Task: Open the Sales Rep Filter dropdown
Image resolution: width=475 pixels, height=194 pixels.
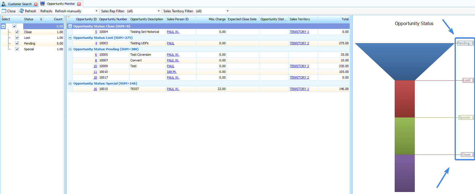Action: point(159,11)
